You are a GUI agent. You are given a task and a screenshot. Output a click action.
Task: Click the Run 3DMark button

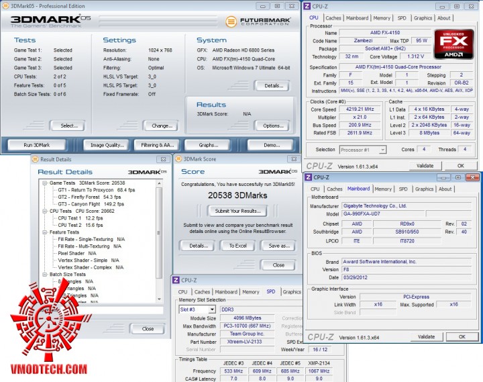click(x=37, y=145)
